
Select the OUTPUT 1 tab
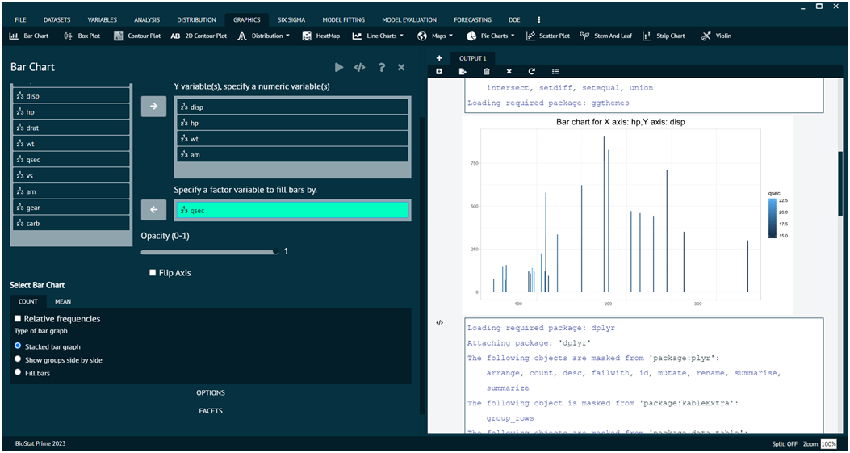coord(473,58)
